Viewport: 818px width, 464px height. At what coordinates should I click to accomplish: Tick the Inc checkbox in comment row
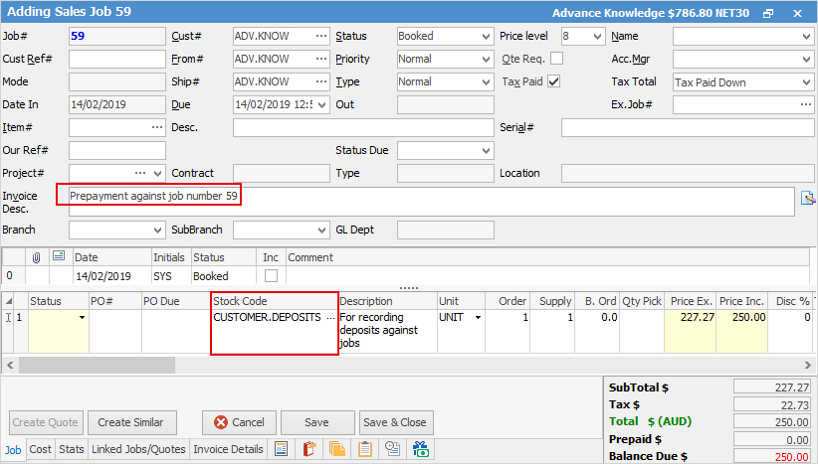[270, 276]
